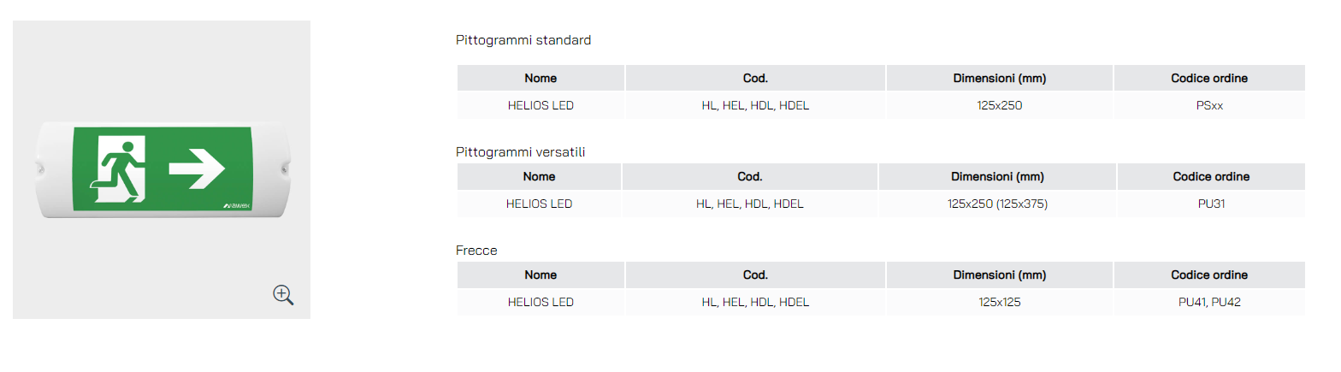Click the Pittogrammi standard section title
The width and height of the screenshot is (1341, 372).
[523, 40]
